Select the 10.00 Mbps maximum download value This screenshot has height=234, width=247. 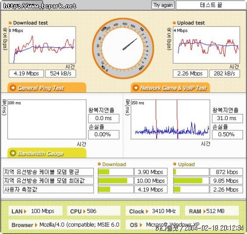(x=151, y=181)
